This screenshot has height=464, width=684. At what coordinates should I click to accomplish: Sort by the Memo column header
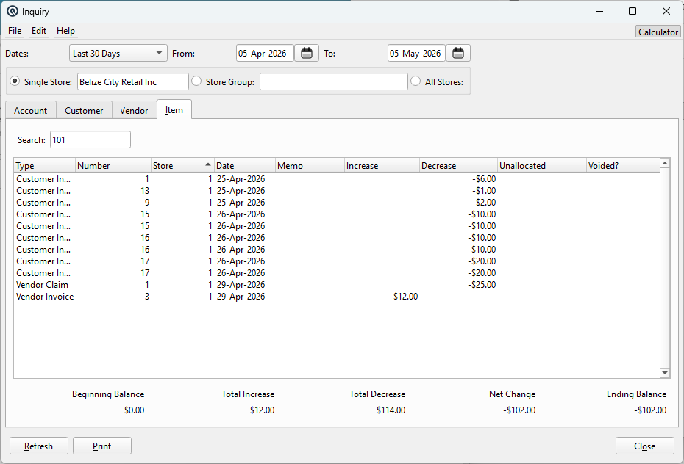(310, 165)
